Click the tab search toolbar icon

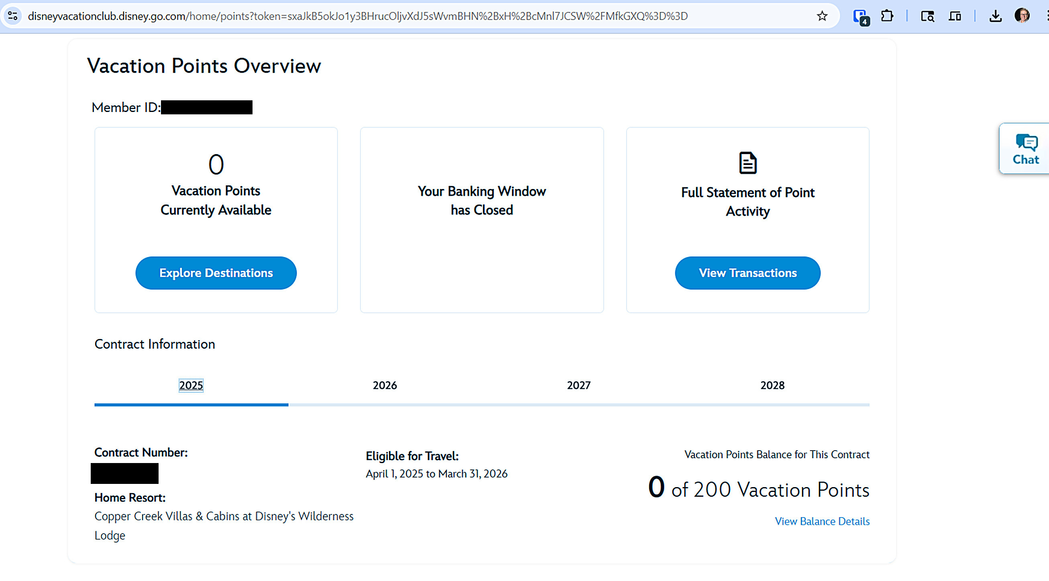(x=927, y=16)
